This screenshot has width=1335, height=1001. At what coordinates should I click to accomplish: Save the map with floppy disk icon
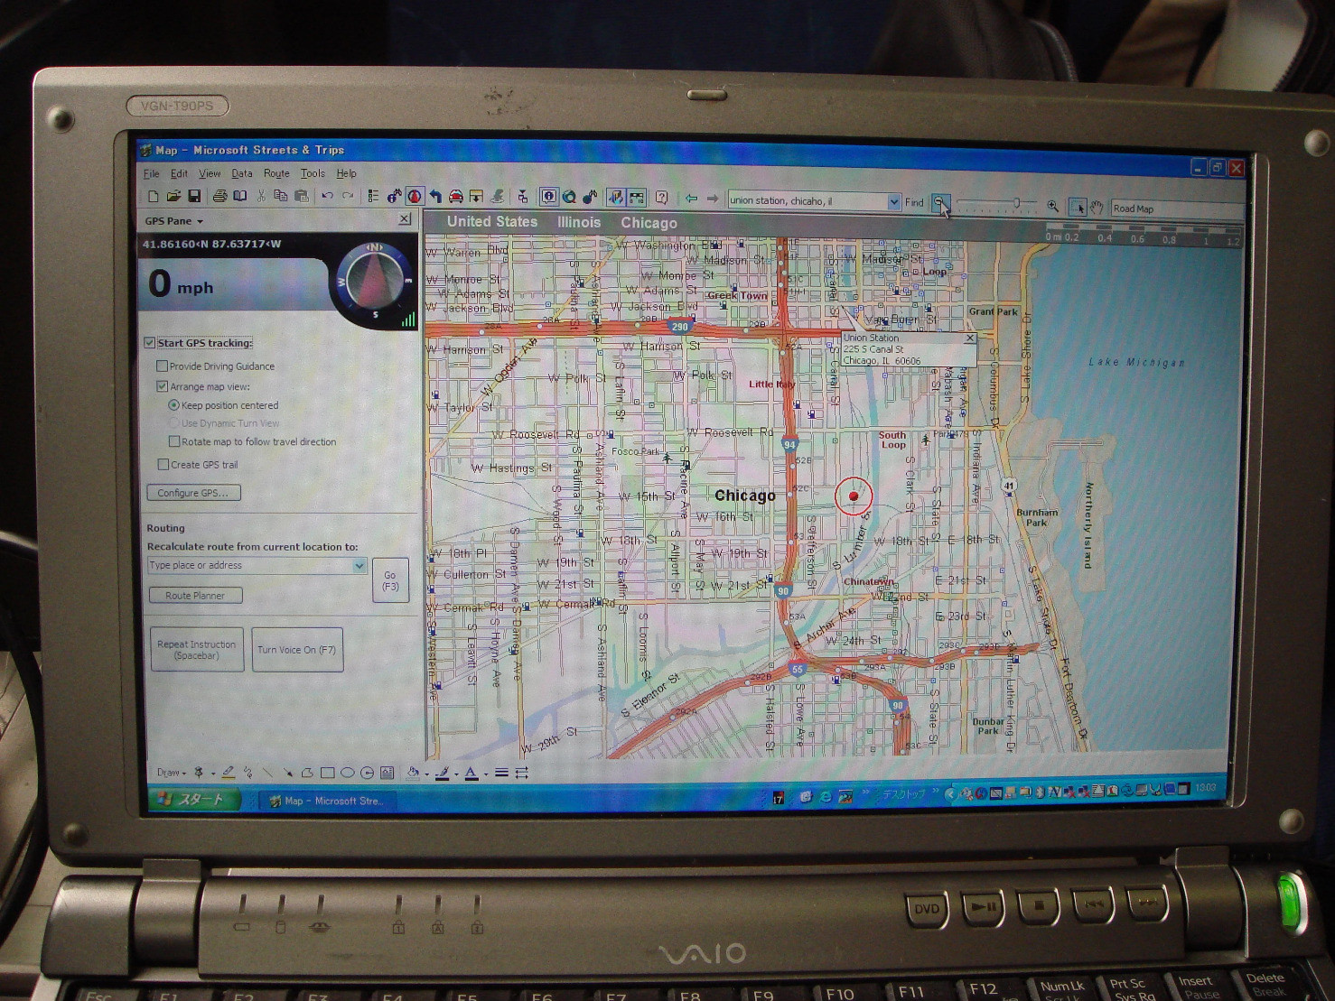194,196
